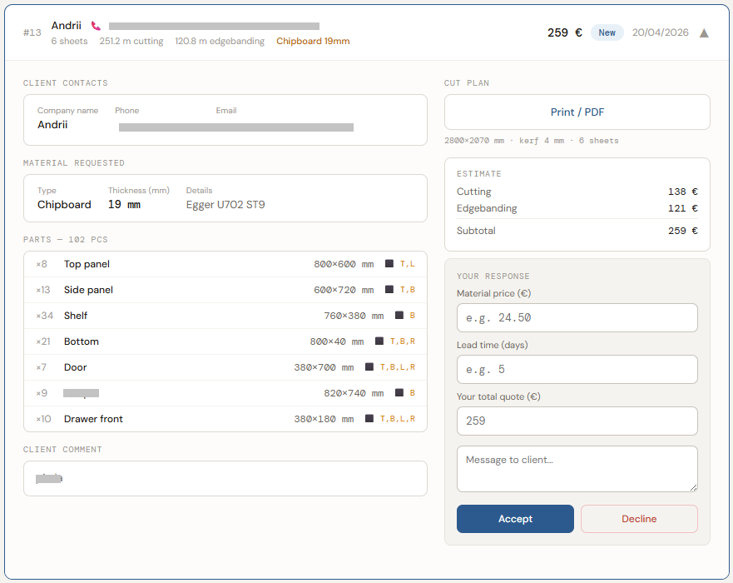Click the New status badge
Screen dimensions: 733x583
(x=607, y=32)
